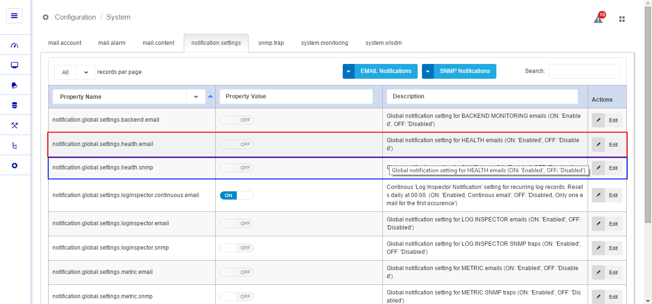Click the records per page label
Screen dimensions: 652x304
119,72
